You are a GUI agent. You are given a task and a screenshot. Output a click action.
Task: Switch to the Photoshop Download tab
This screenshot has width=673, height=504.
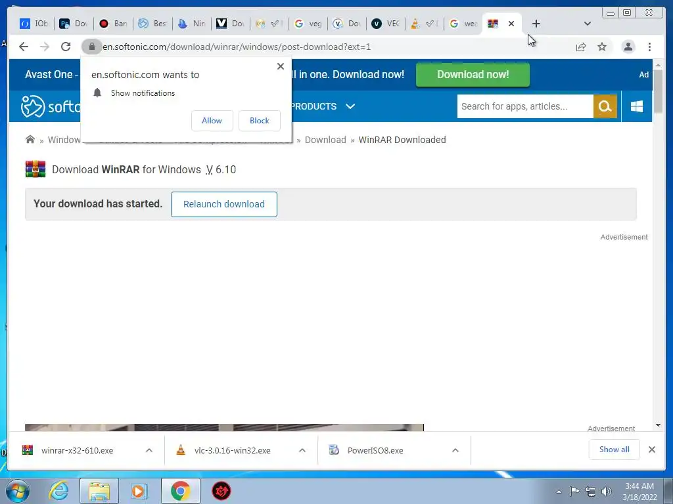74,24
